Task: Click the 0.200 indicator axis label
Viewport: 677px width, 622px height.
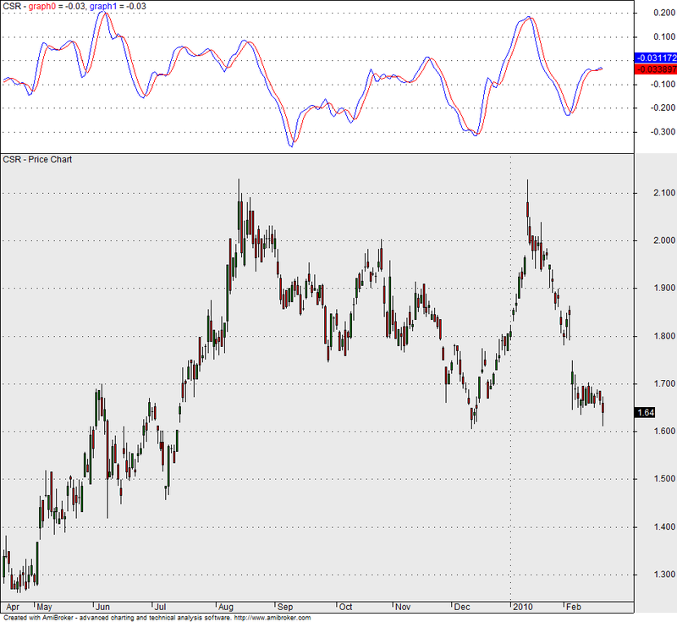Action: click(x=664, y=13)
